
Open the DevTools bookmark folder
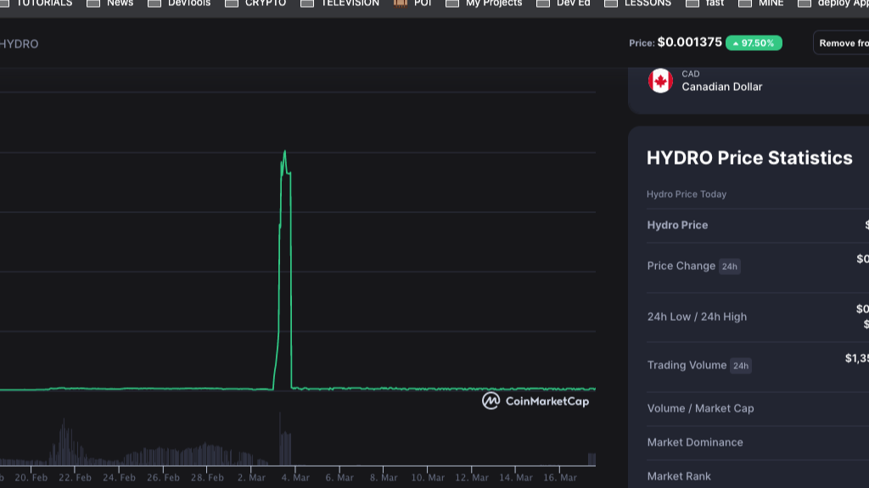pos(179,3)
